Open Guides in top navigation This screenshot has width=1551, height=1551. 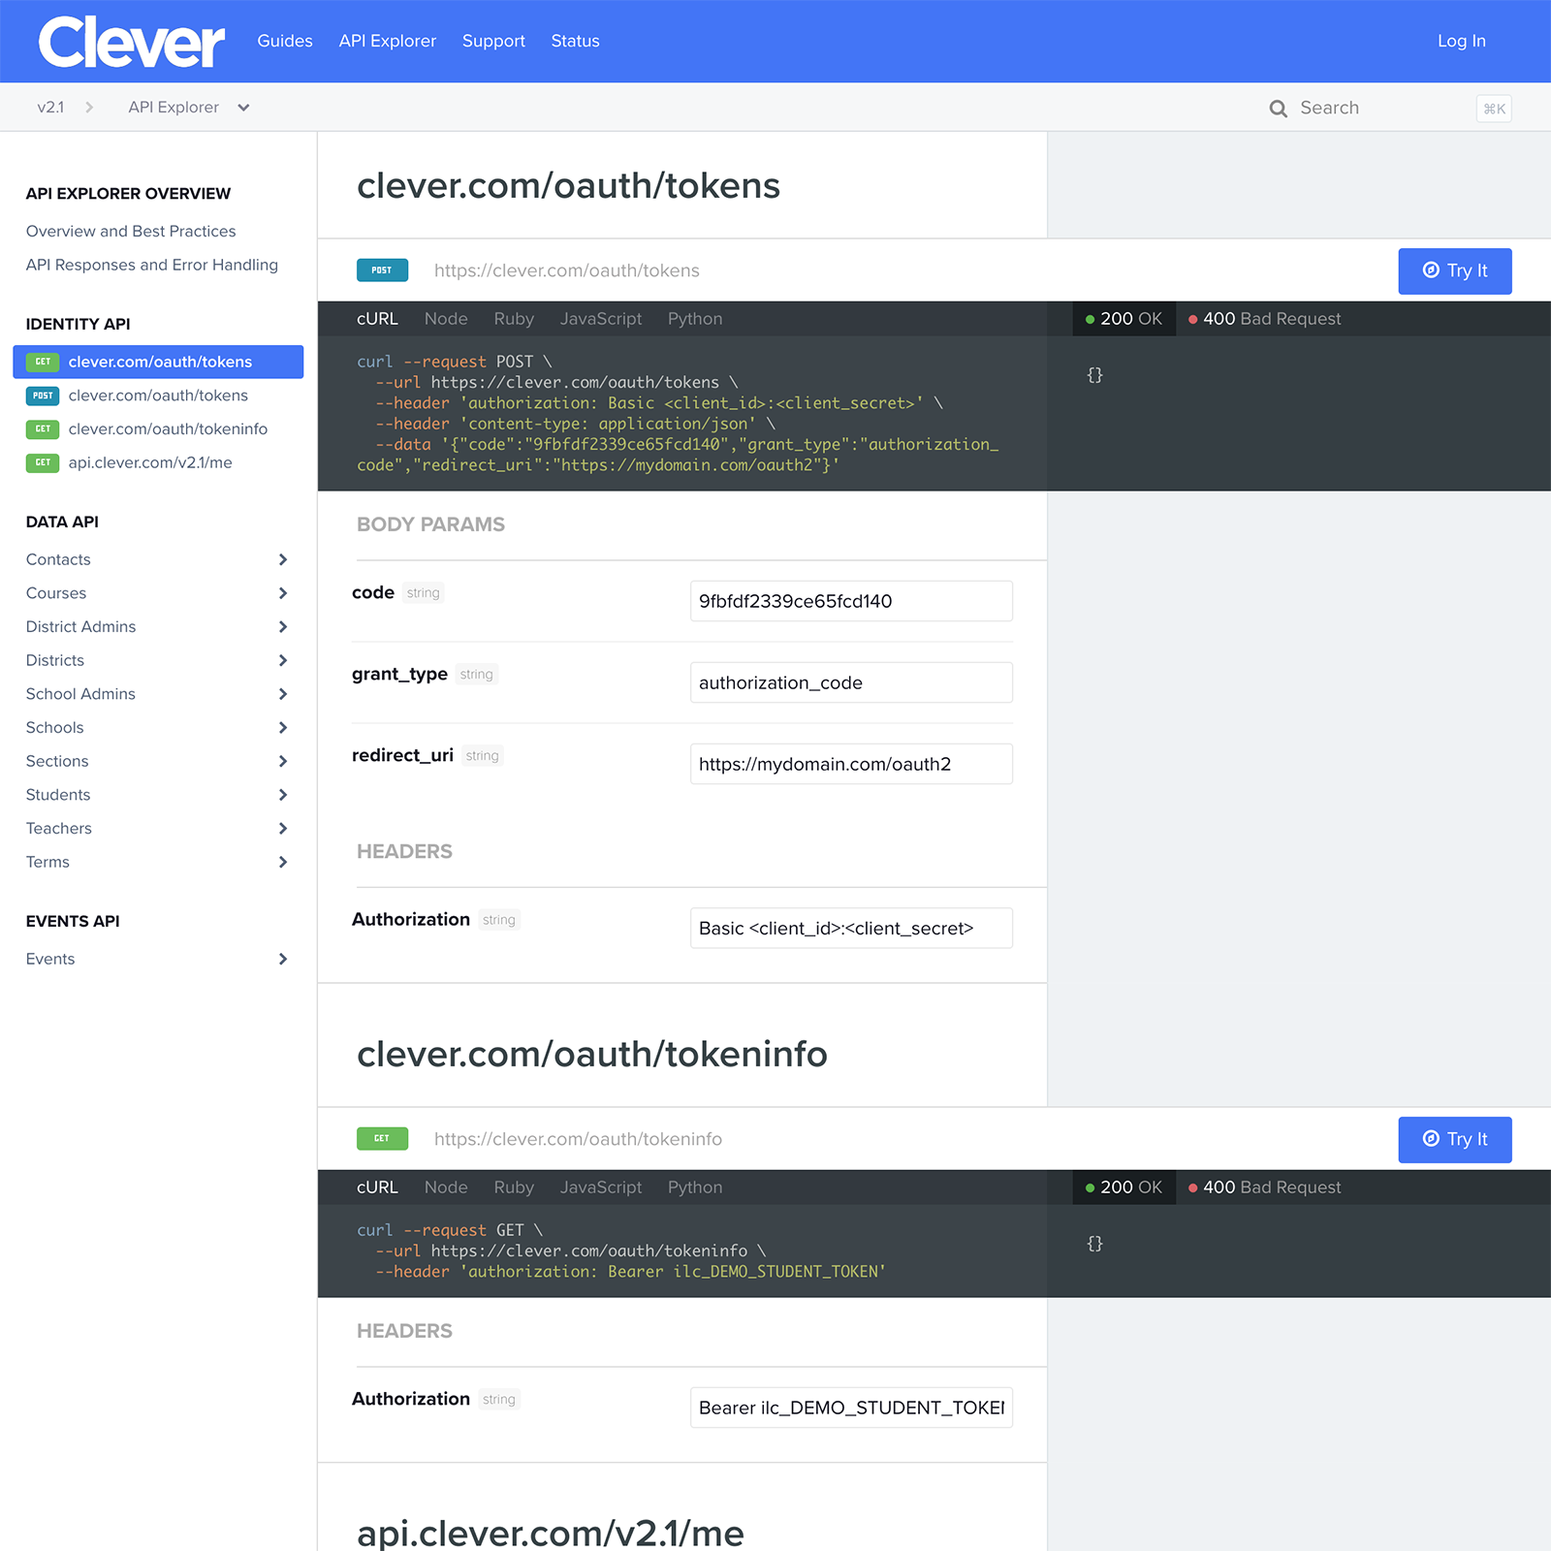pos(285,41)
